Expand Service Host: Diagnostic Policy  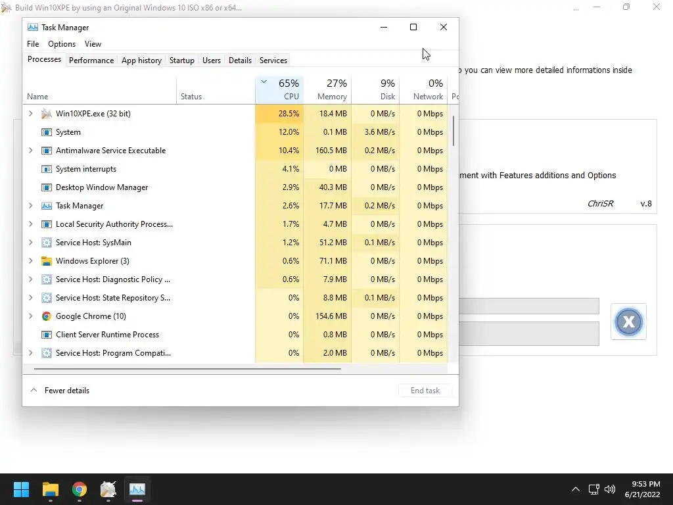30,279
